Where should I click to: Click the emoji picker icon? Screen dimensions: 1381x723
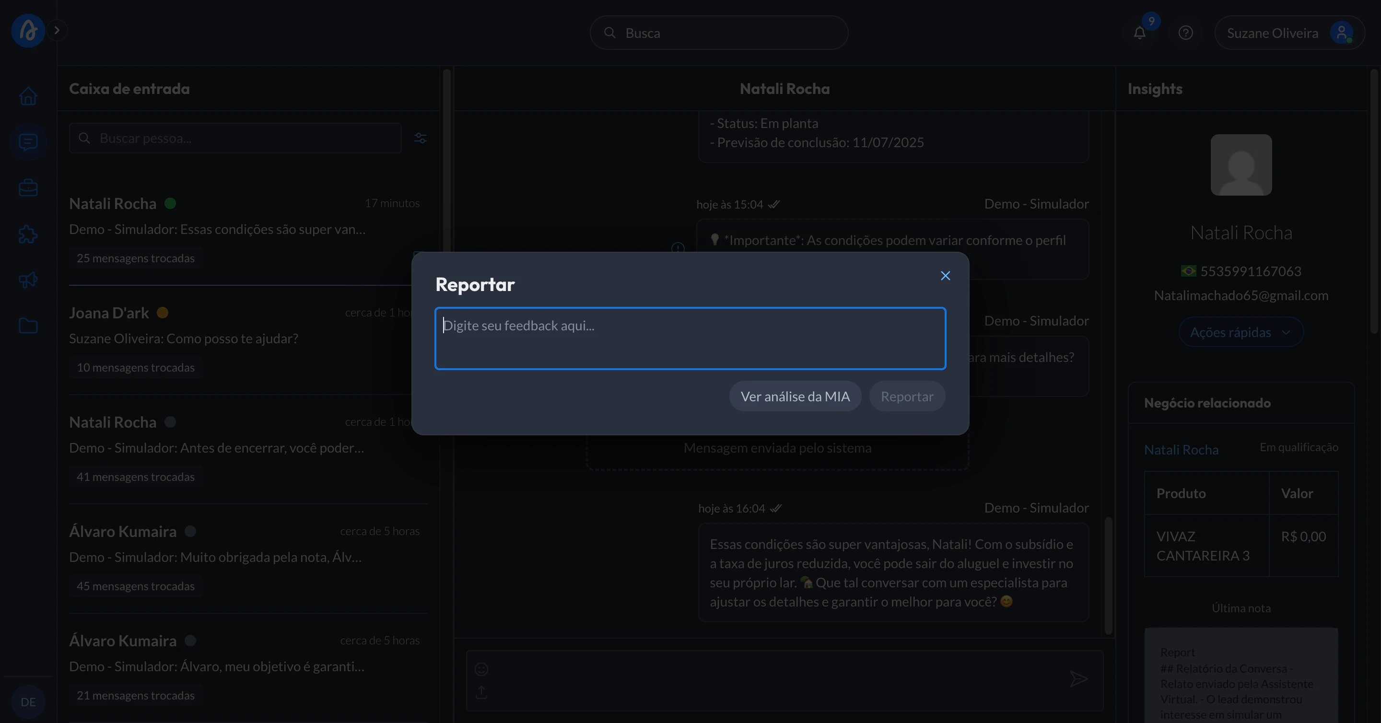click(481, 669)
